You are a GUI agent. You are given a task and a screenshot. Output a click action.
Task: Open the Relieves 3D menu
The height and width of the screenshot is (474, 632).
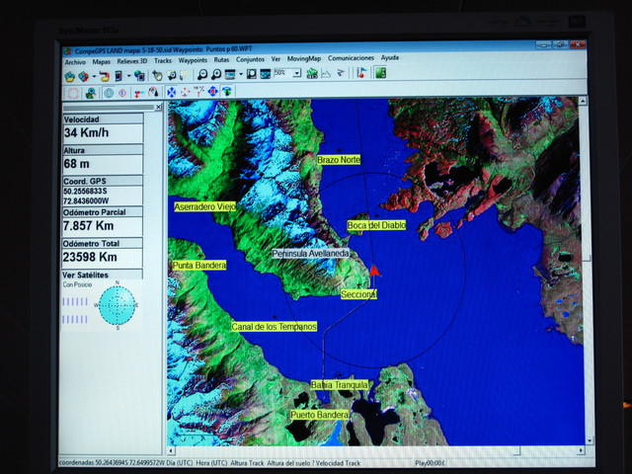(x=131, y=61)
